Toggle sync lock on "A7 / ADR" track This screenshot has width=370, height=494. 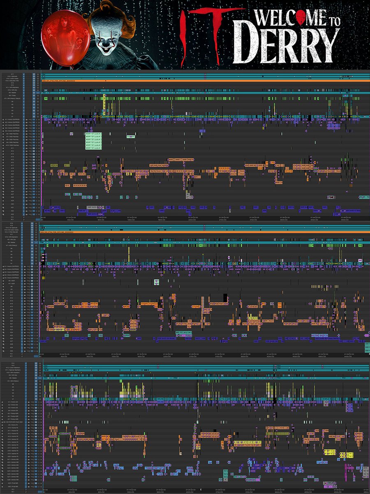[x=22, y=284]
